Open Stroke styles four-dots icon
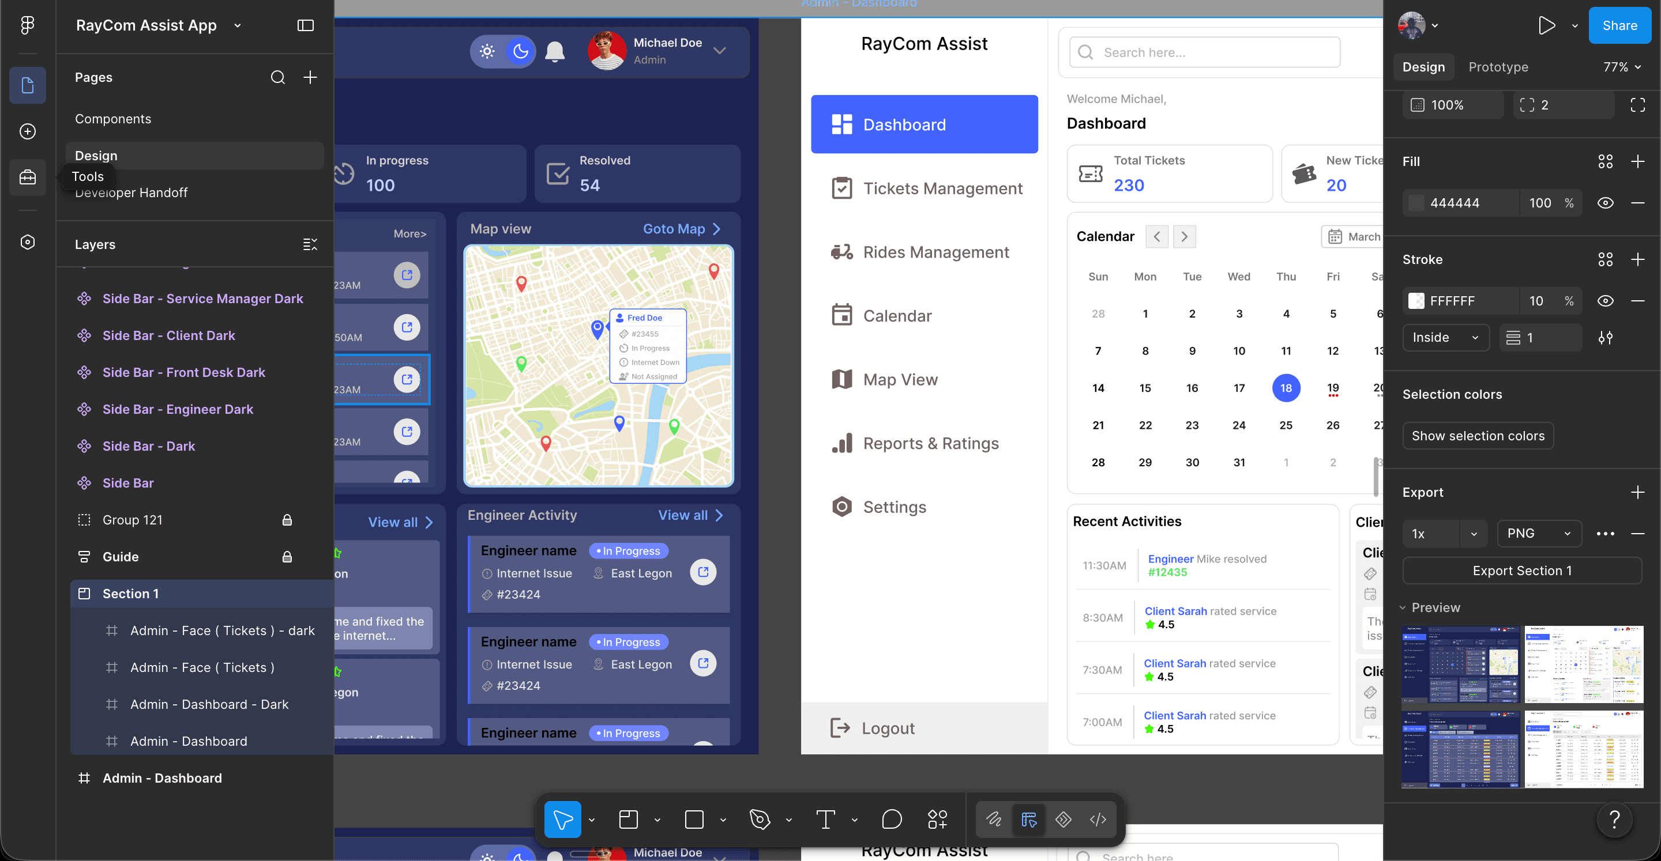Viewport: 1661px width, 861px height. click(x=1605, y=260)
